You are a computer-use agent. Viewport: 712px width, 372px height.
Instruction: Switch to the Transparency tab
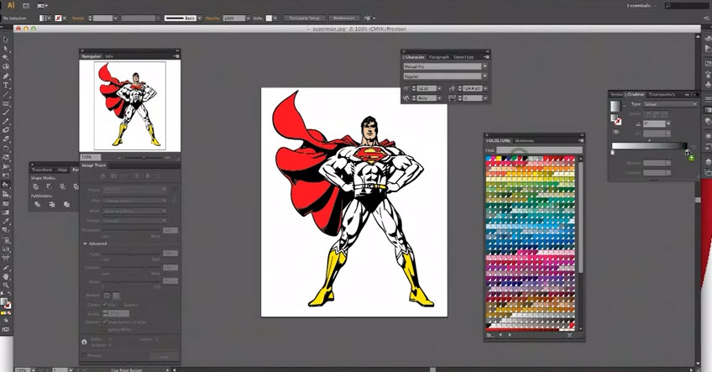tap(662, 95)
